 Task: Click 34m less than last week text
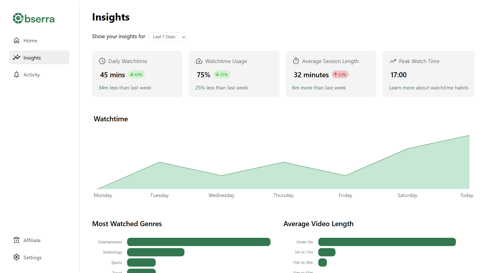(125, 88)
